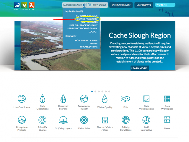The height and width of the screenshot is (142, 189).
Task: Open the Daily Operations droplet icon
Action: click(x=43, y=99)
